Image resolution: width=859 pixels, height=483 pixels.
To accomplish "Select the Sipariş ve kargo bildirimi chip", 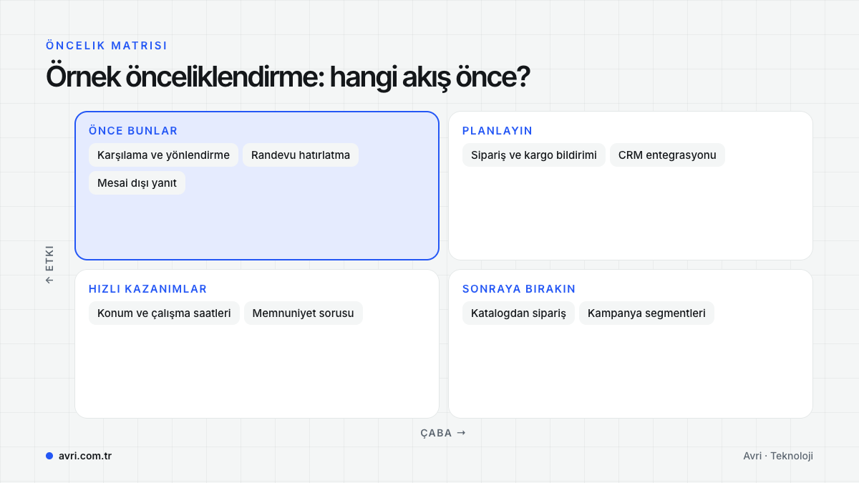I will 534,155.
